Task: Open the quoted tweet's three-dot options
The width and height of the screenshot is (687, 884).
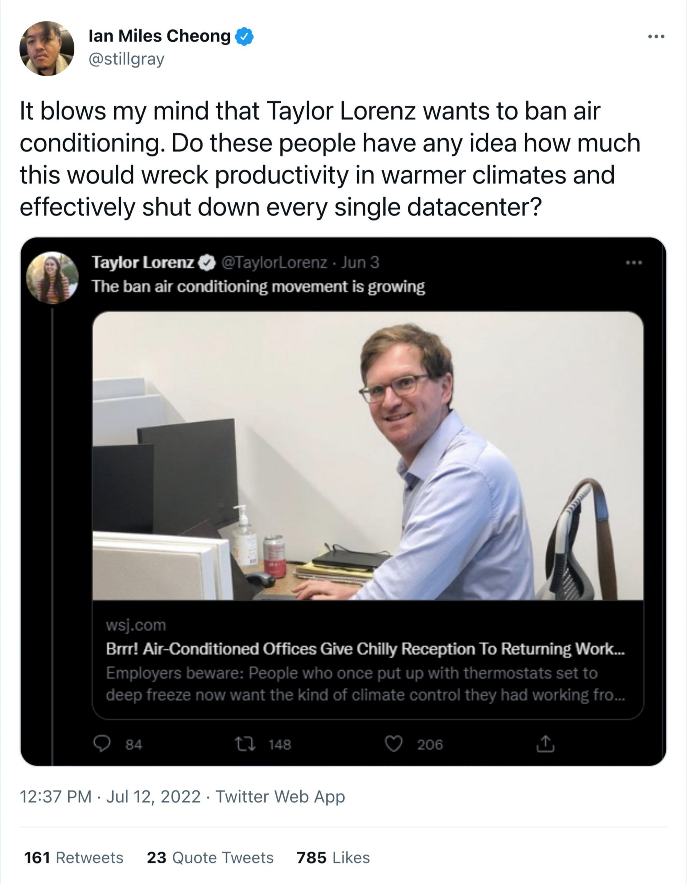Action: click(x=634, y=263)
